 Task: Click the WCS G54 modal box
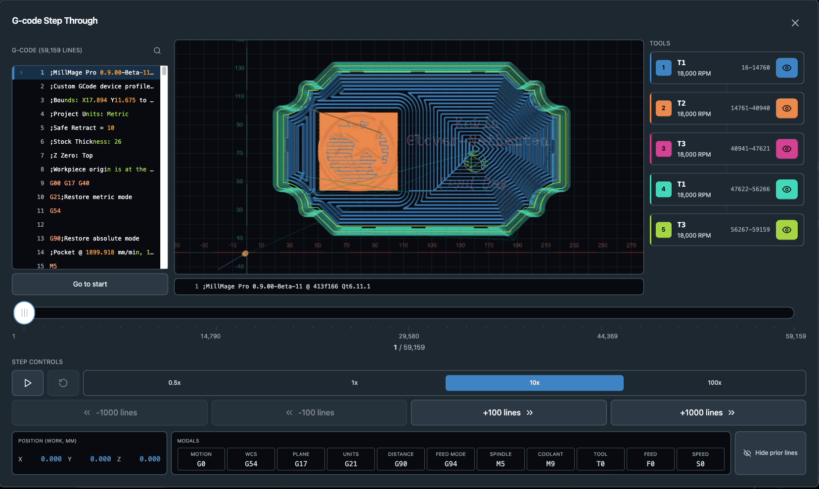point(251,459)
